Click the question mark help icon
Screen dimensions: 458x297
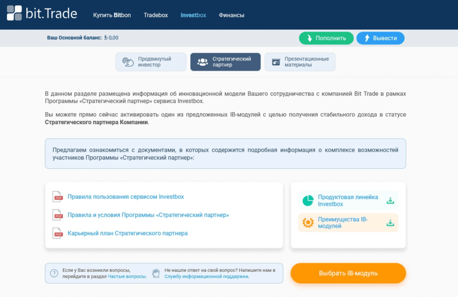54,274
